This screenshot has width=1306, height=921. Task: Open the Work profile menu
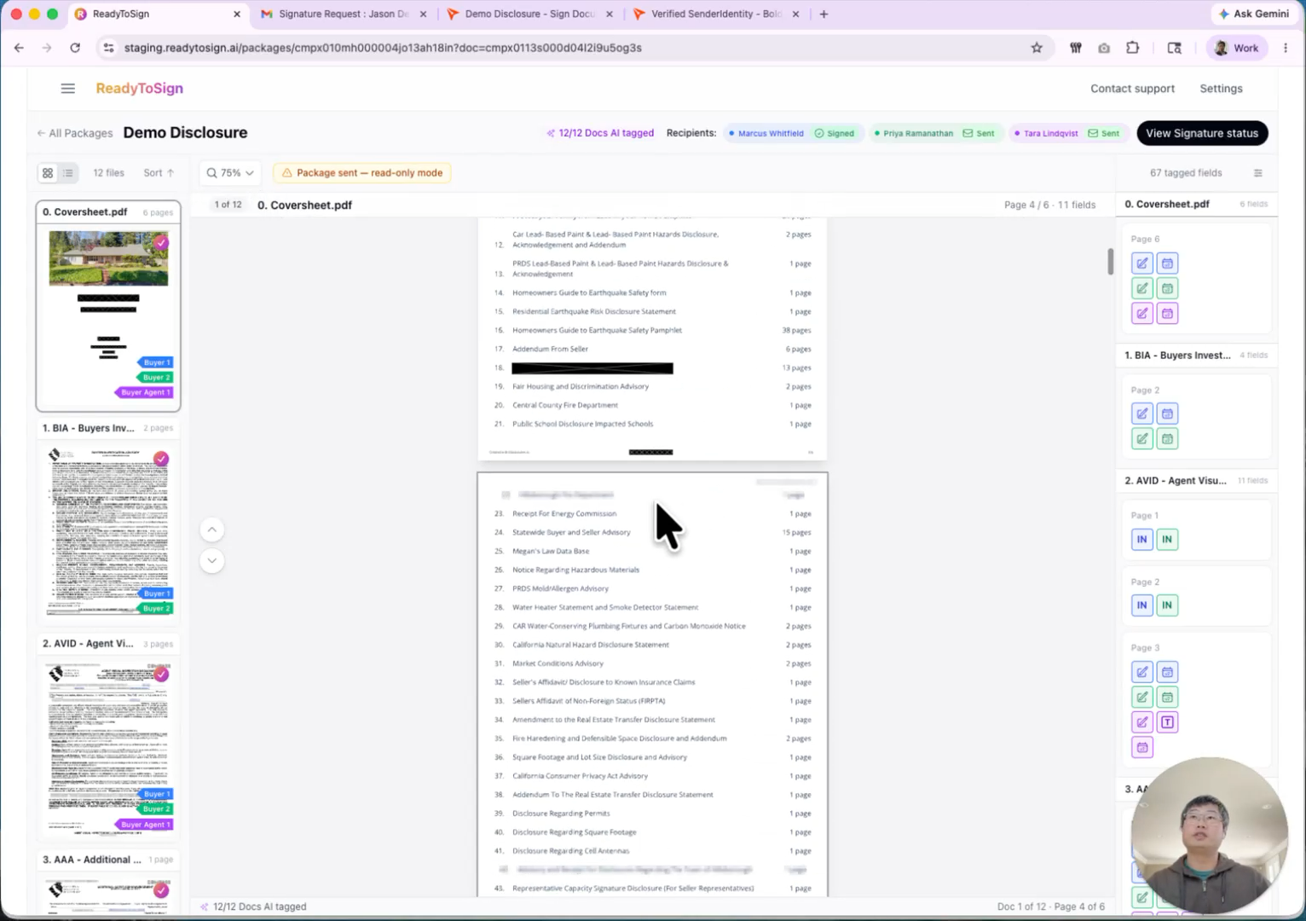coord(1236,48)
